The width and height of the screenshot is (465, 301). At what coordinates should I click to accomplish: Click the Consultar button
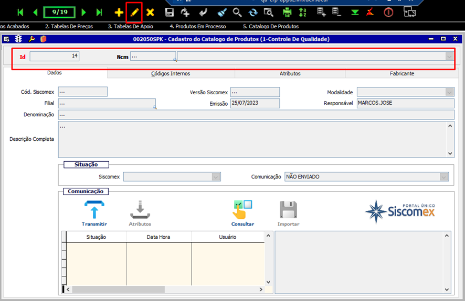(x=242, y=213)
